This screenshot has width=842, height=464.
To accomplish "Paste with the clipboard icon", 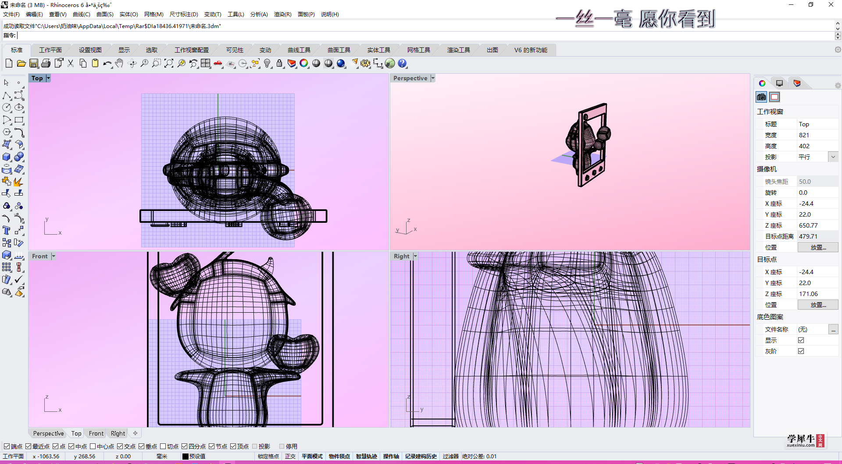I will [95, 64].
